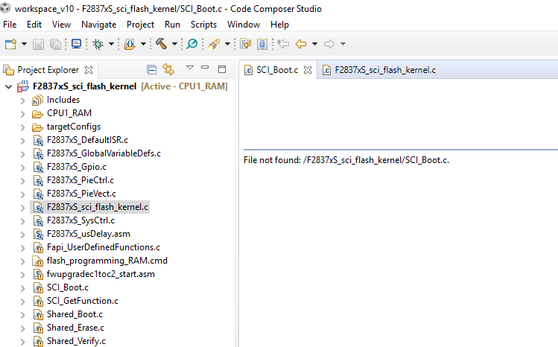This screenshot has height=347, width=558.
Task: Open the Window menu
Action: coord(244,25)
